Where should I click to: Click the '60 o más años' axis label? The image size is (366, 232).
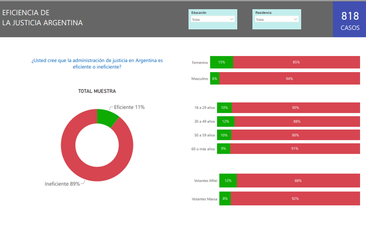point(203,149)
